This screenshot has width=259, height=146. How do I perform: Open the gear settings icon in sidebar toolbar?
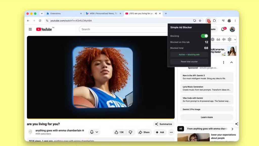tap(229, 39)
